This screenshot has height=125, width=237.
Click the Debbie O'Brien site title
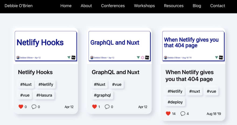(19, 6)
